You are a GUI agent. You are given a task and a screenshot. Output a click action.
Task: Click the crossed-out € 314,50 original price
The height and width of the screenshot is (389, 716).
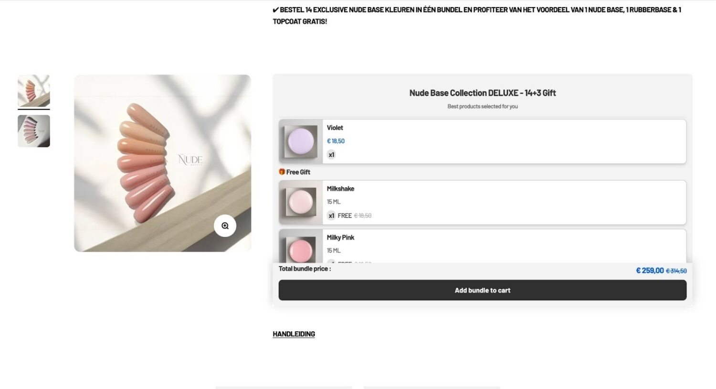(676, 271)
